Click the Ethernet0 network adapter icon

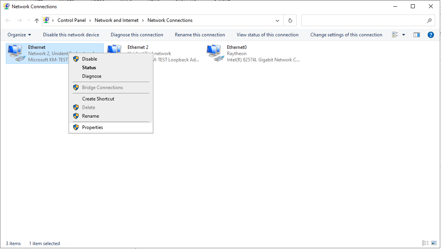point(214,53)
